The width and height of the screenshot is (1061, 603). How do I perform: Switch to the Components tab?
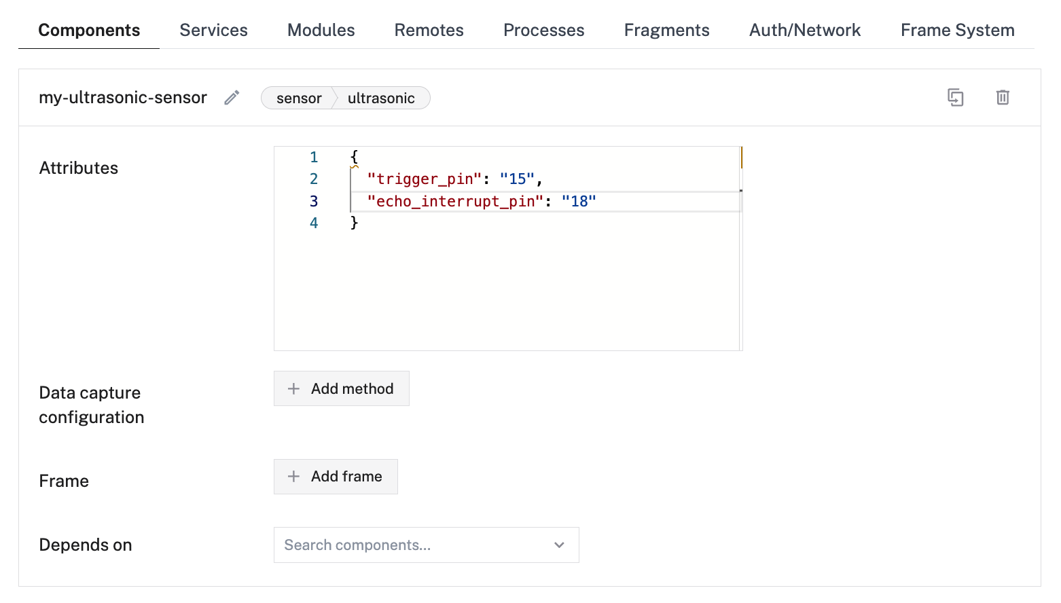[x=89, y=31]
